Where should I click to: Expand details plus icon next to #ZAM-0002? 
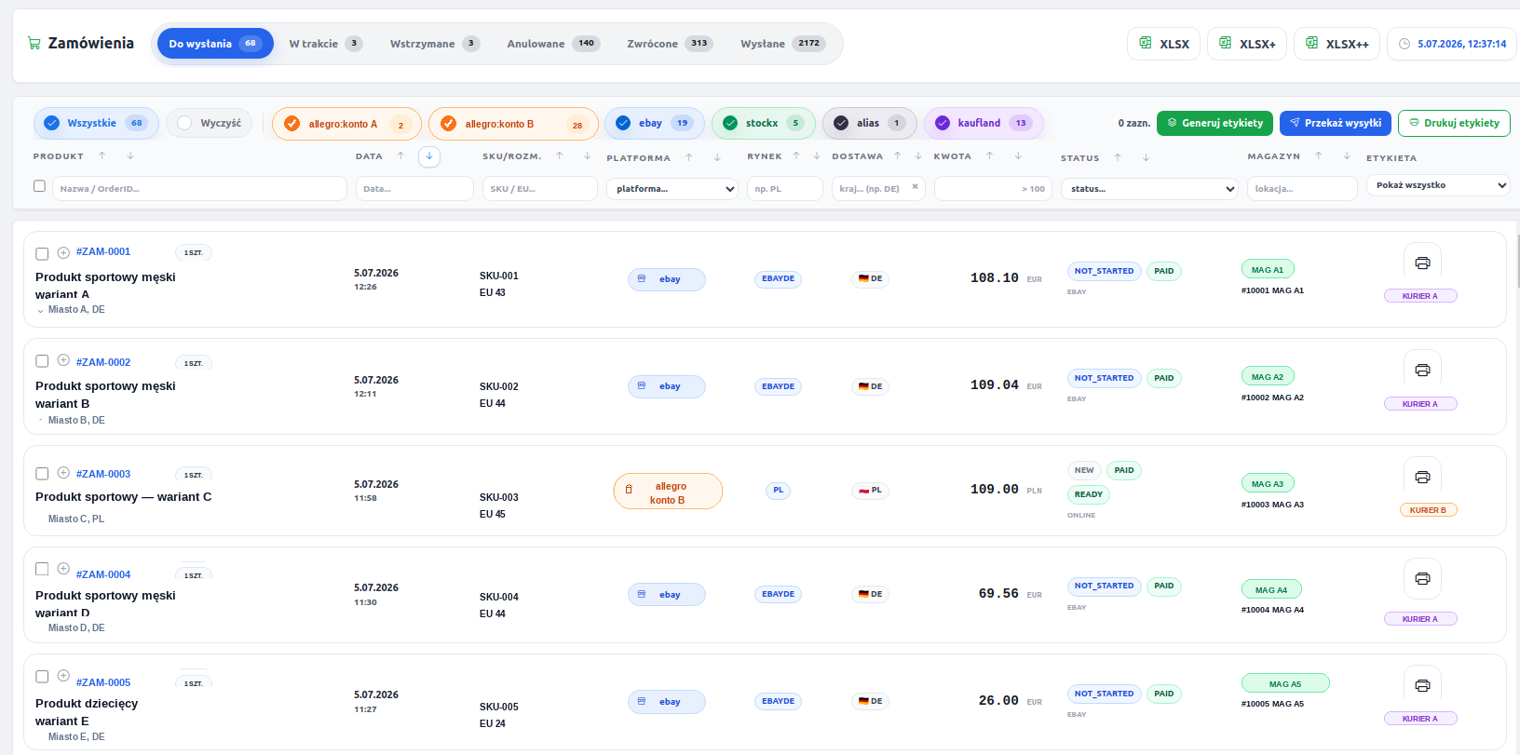(x=63, y=360)
